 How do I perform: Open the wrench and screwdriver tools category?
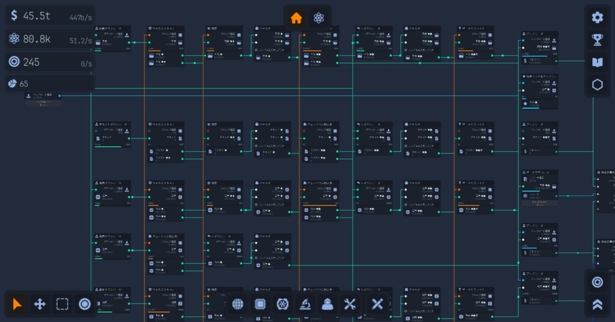[x=350, y=304]
